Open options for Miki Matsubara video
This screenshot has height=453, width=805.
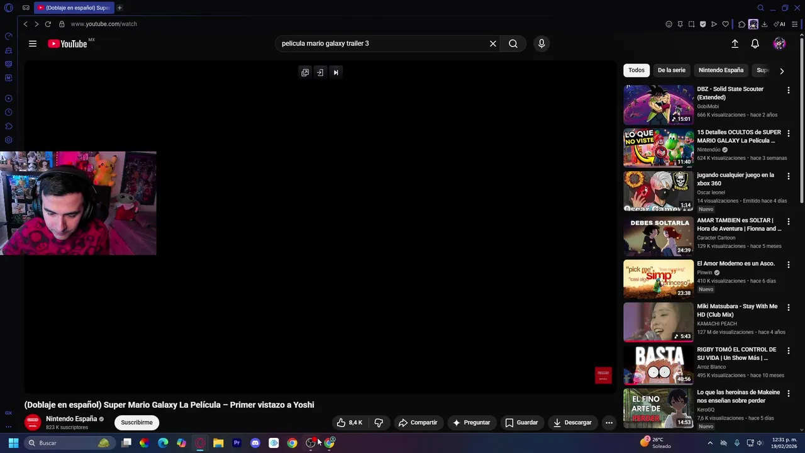788,308
